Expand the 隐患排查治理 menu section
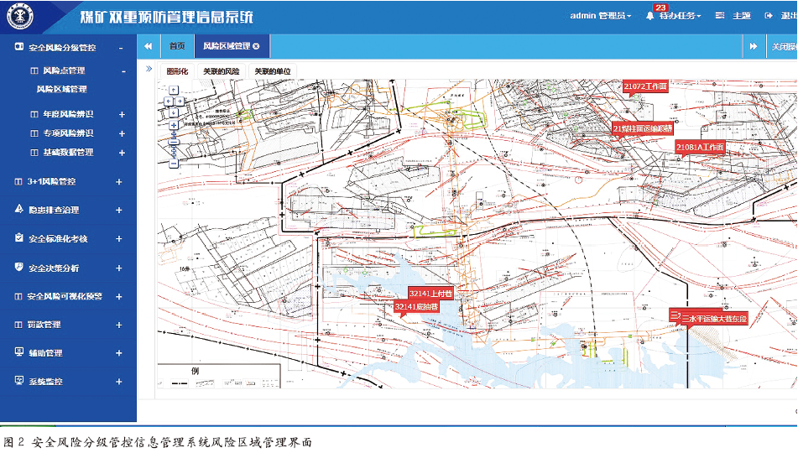 [118, 210]
